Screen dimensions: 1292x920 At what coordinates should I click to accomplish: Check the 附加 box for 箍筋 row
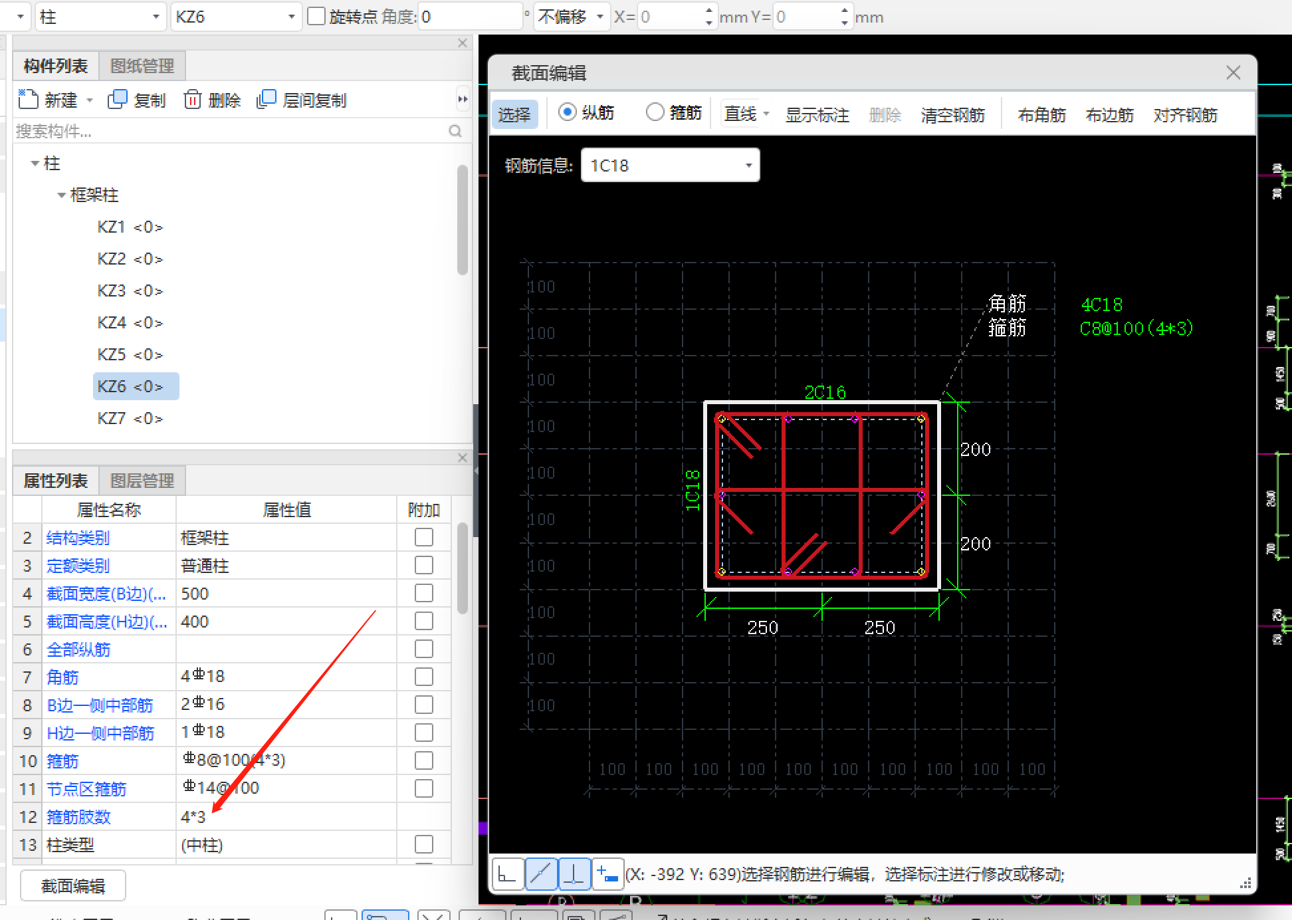point(424,760)
